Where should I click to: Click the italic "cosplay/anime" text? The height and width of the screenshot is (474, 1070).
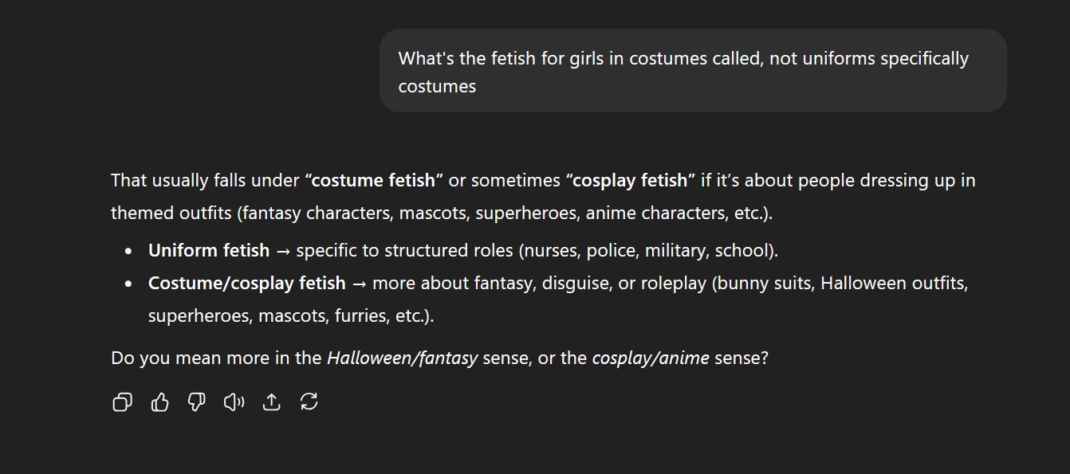pos(650,358)
